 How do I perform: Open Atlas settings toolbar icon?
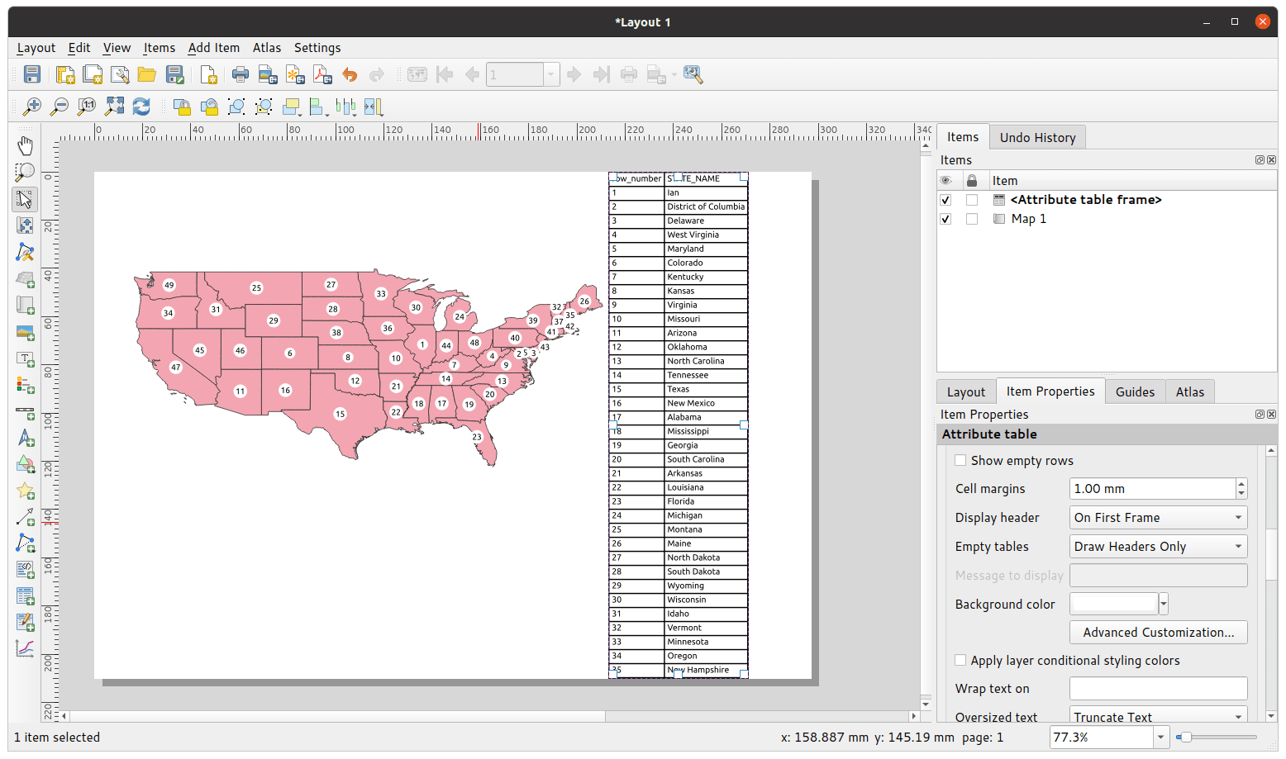point(693,74)
